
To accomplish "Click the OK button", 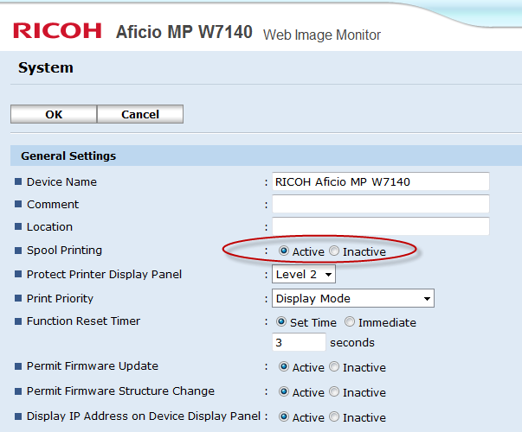I will (x=54, y=114).
